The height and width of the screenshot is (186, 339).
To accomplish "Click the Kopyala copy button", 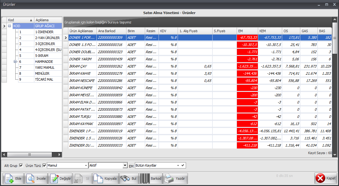I will click(x=105, y=178).
